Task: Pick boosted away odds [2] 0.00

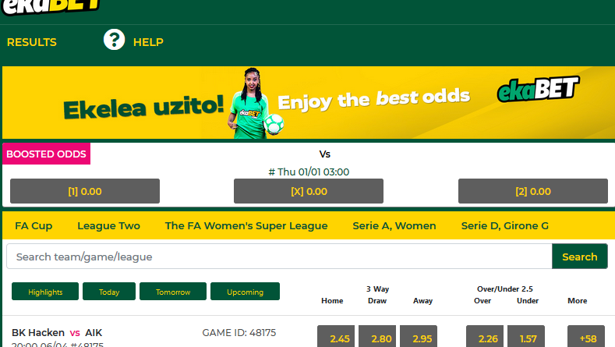Action: pyautogui.click(x=533, y=191)
